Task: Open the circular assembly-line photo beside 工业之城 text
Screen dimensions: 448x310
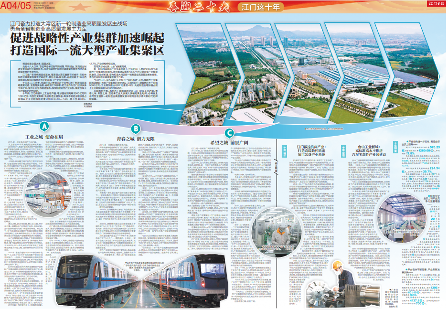Action: click(48, 195)
